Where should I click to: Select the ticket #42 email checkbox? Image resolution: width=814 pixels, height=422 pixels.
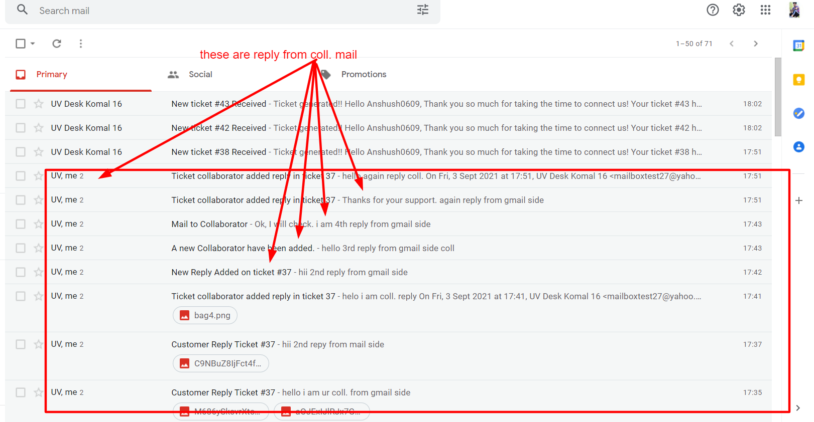(21, 128)
